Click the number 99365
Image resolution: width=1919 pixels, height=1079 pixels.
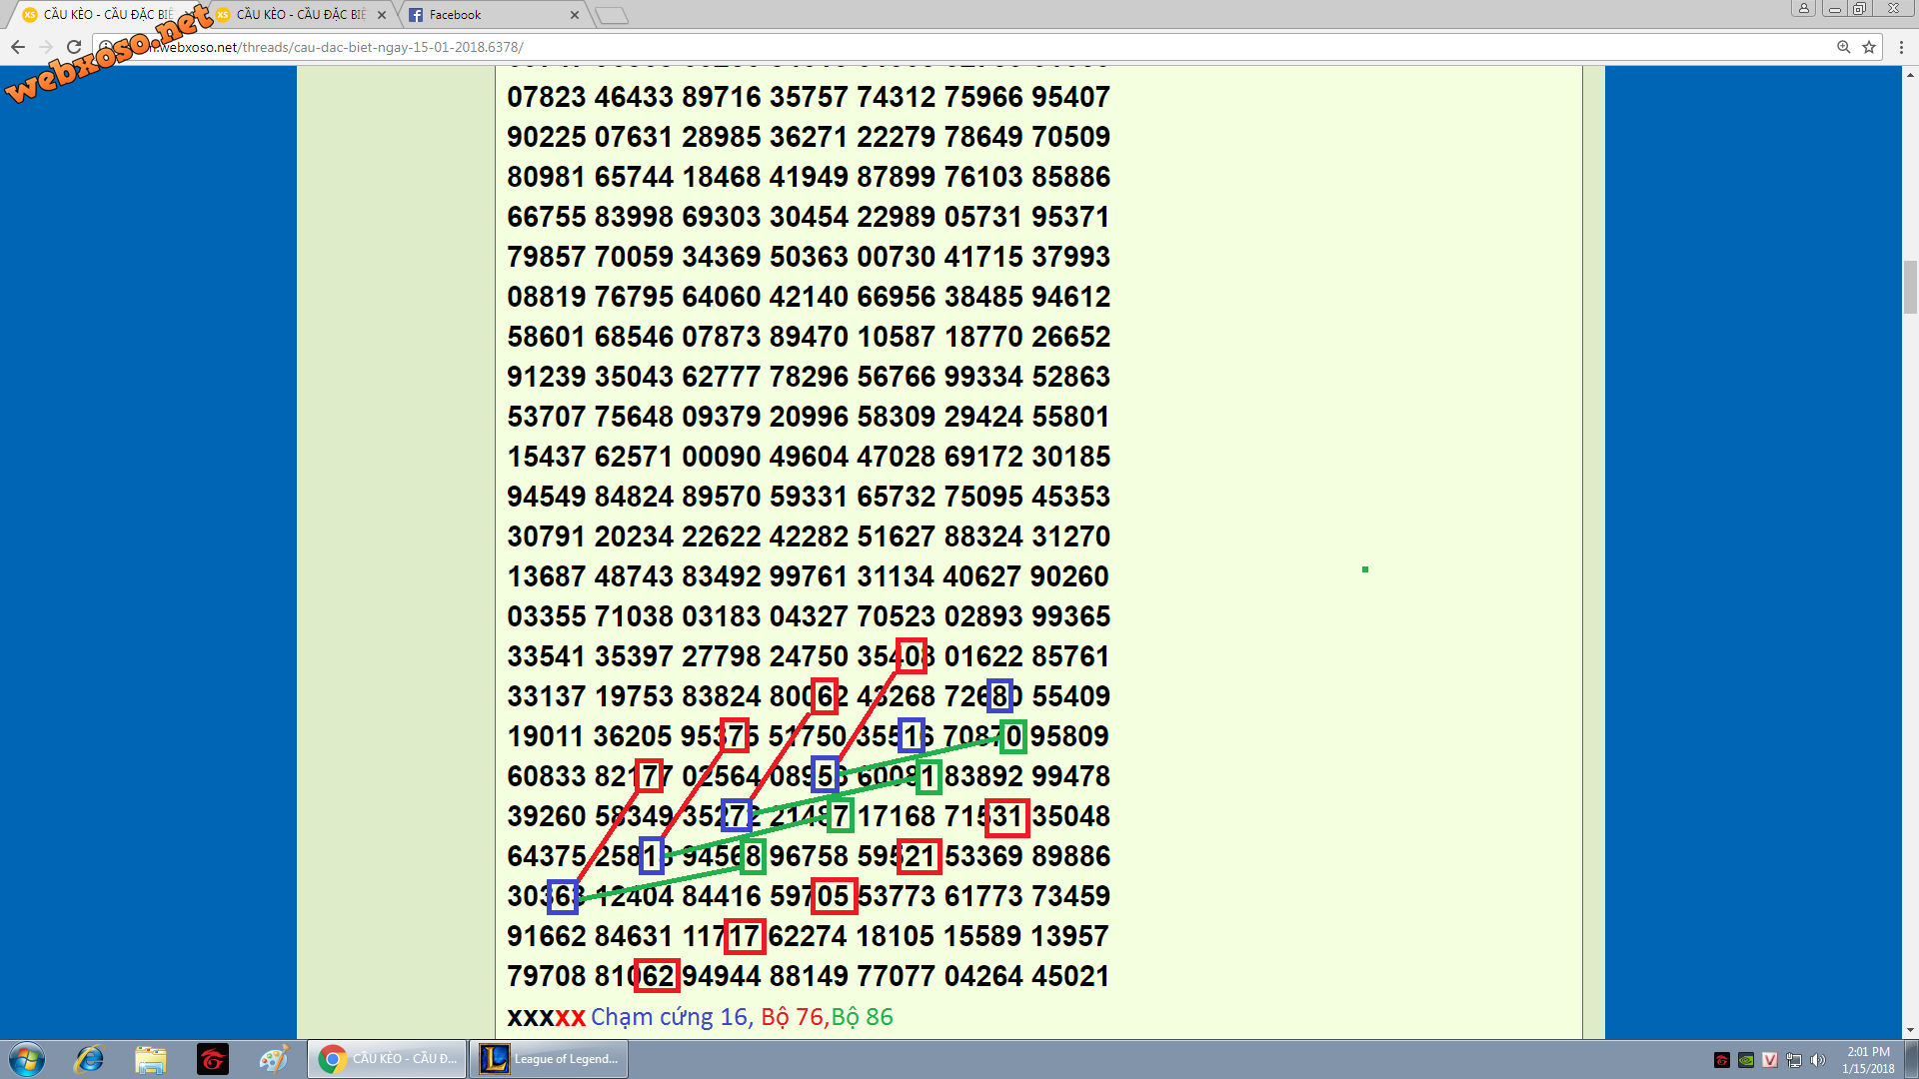click(1071, 616)
